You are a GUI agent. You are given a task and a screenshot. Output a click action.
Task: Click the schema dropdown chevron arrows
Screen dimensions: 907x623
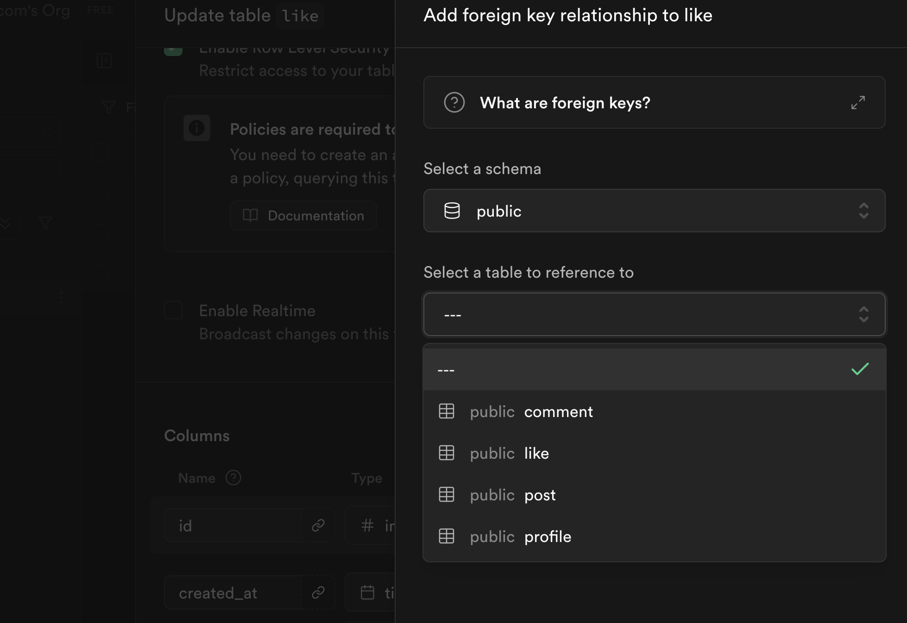click(x=863, y=211)
